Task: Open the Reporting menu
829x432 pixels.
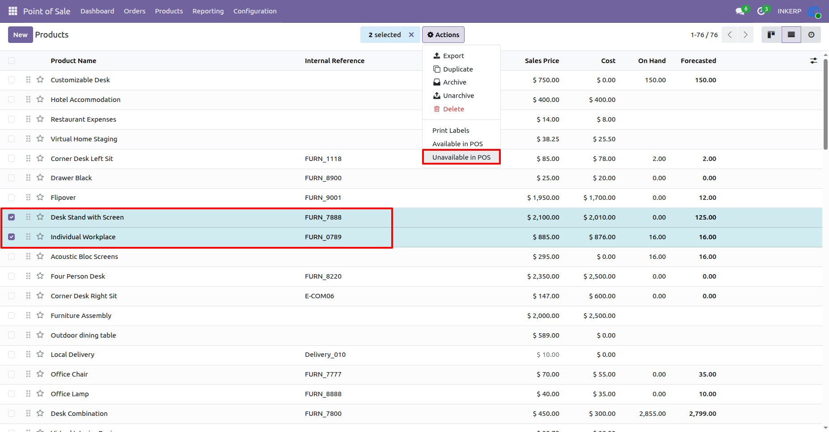Action: (x=208, y=11)
